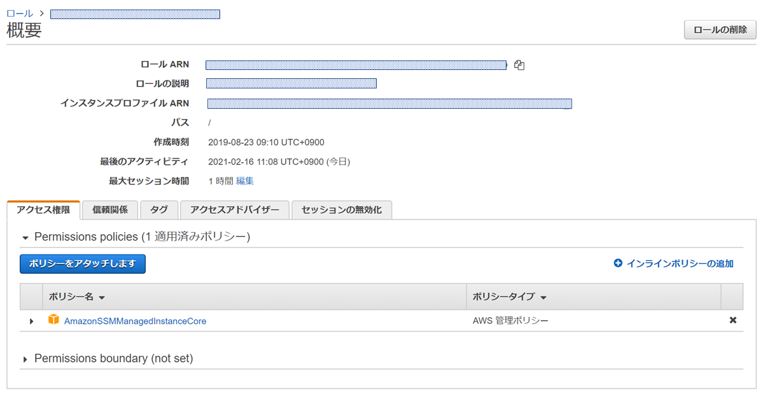Viewport: 763px width, 397px height.
Task: Click the インラインポリシーの追加 link
Action: (680, 263)
